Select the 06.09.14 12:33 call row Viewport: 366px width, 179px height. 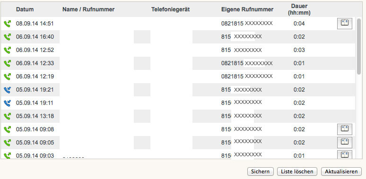tap(178, 63)
